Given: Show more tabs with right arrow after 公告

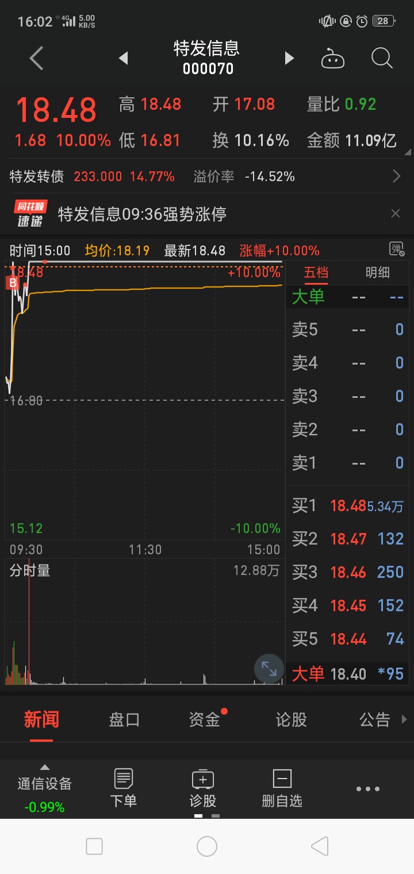Looking at the screenshot, I should click(404, 719).
